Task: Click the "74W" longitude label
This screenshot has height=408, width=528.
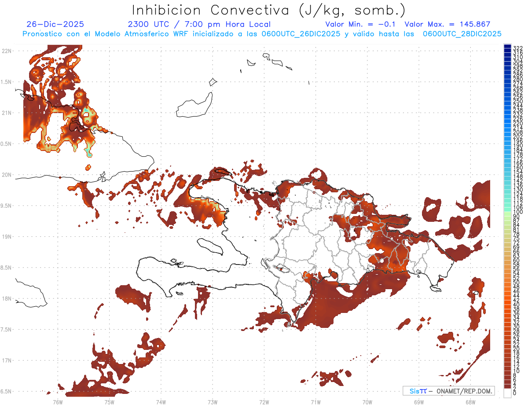Action: point(161,402)
